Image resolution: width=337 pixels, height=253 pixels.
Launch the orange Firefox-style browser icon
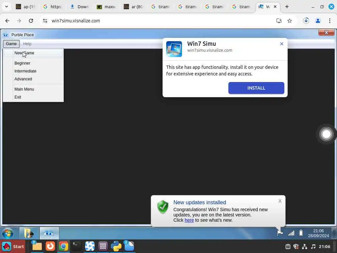(x=50, y=246)
